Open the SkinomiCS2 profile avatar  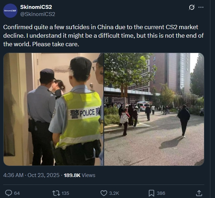tap(10, 11)
